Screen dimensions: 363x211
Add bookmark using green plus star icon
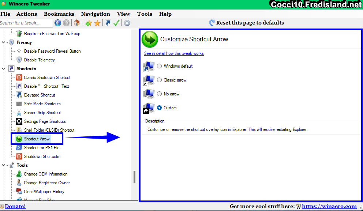point(89,23)
